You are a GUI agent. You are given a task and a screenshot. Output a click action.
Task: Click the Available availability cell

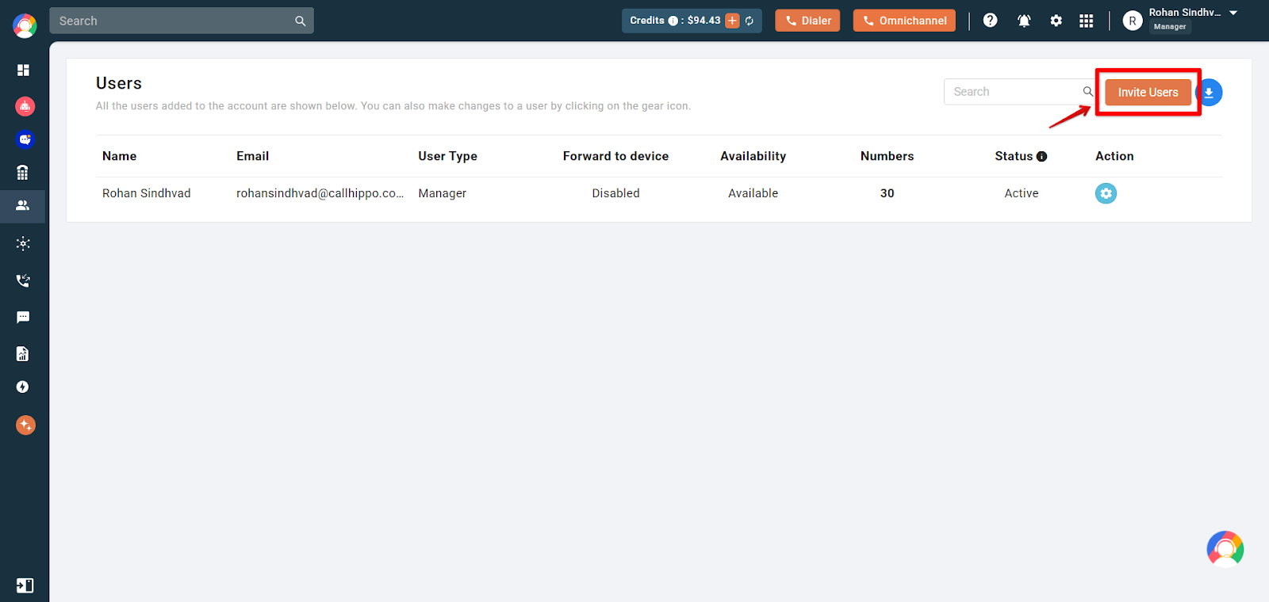753,193
